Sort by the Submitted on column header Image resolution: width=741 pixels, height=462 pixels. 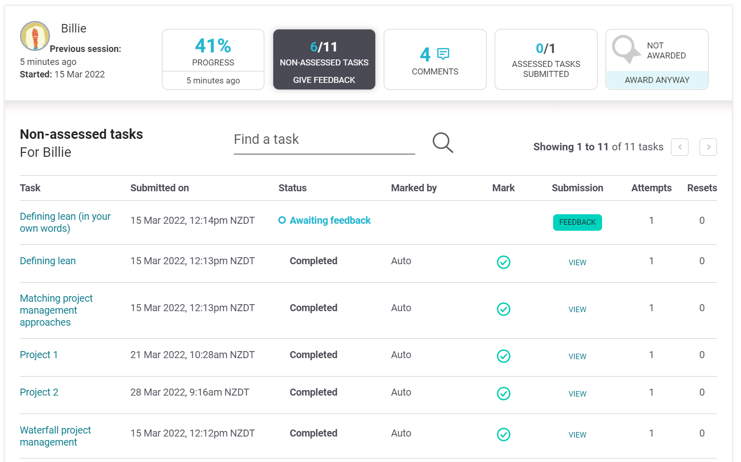tap(159, 188)
